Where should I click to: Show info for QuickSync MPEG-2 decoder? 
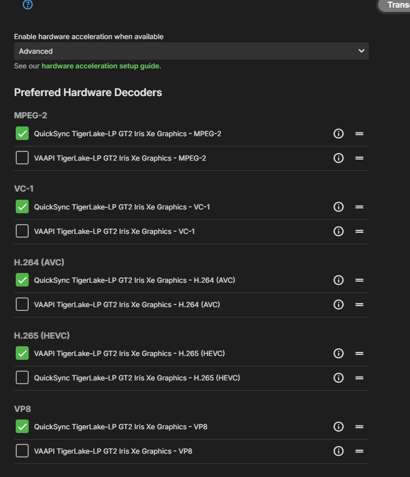point(339,133)
